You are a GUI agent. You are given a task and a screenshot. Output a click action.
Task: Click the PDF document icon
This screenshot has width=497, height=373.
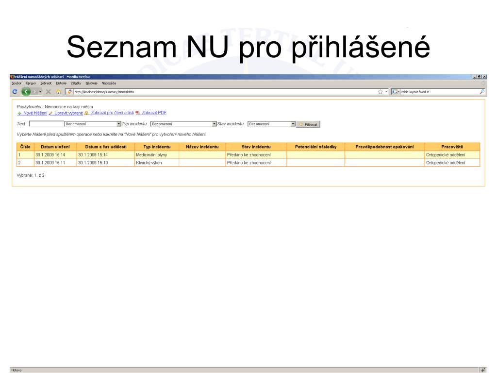click(x=137, y=113)
